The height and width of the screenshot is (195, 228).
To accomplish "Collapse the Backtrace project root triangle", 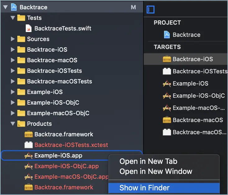I will pos(5,7).
